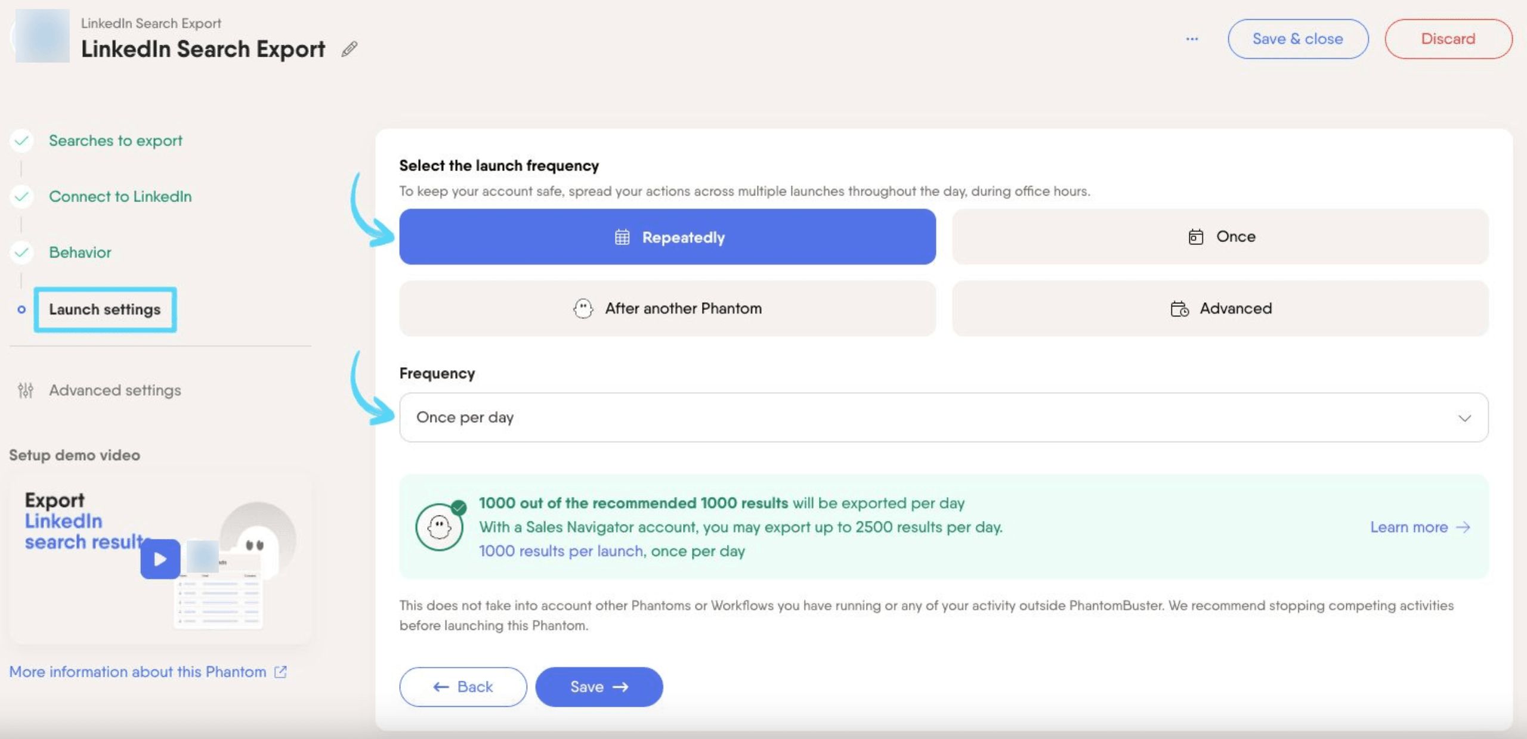Click the pencil icon to rename the Phantom
Image resolution: width=1527 pixels, height=739 pixels.
(350, 49)
